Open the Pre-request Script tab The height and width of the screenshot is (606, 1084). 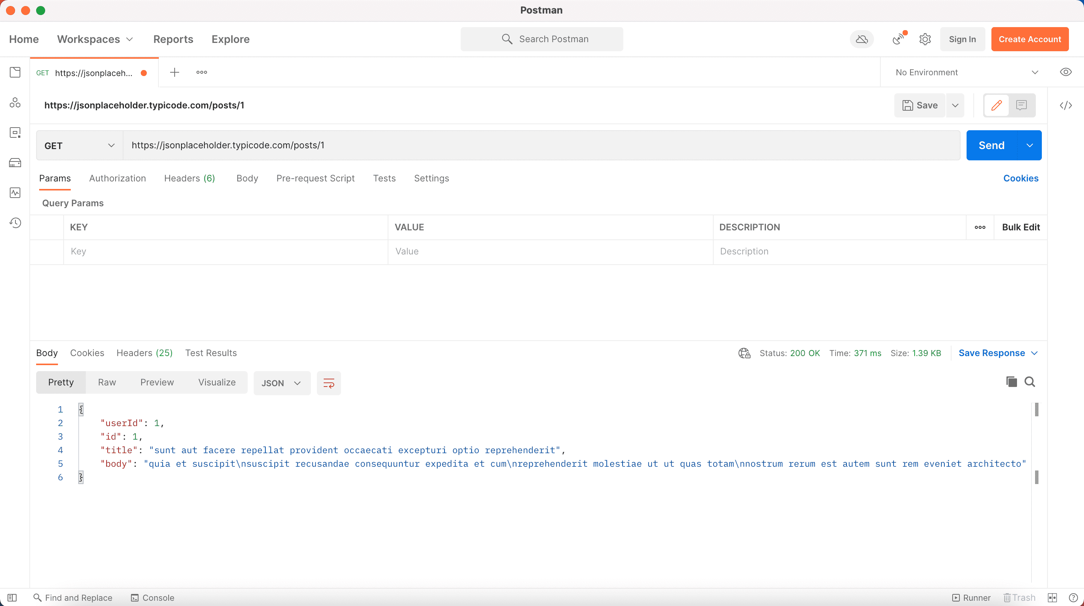click(315, 178)
